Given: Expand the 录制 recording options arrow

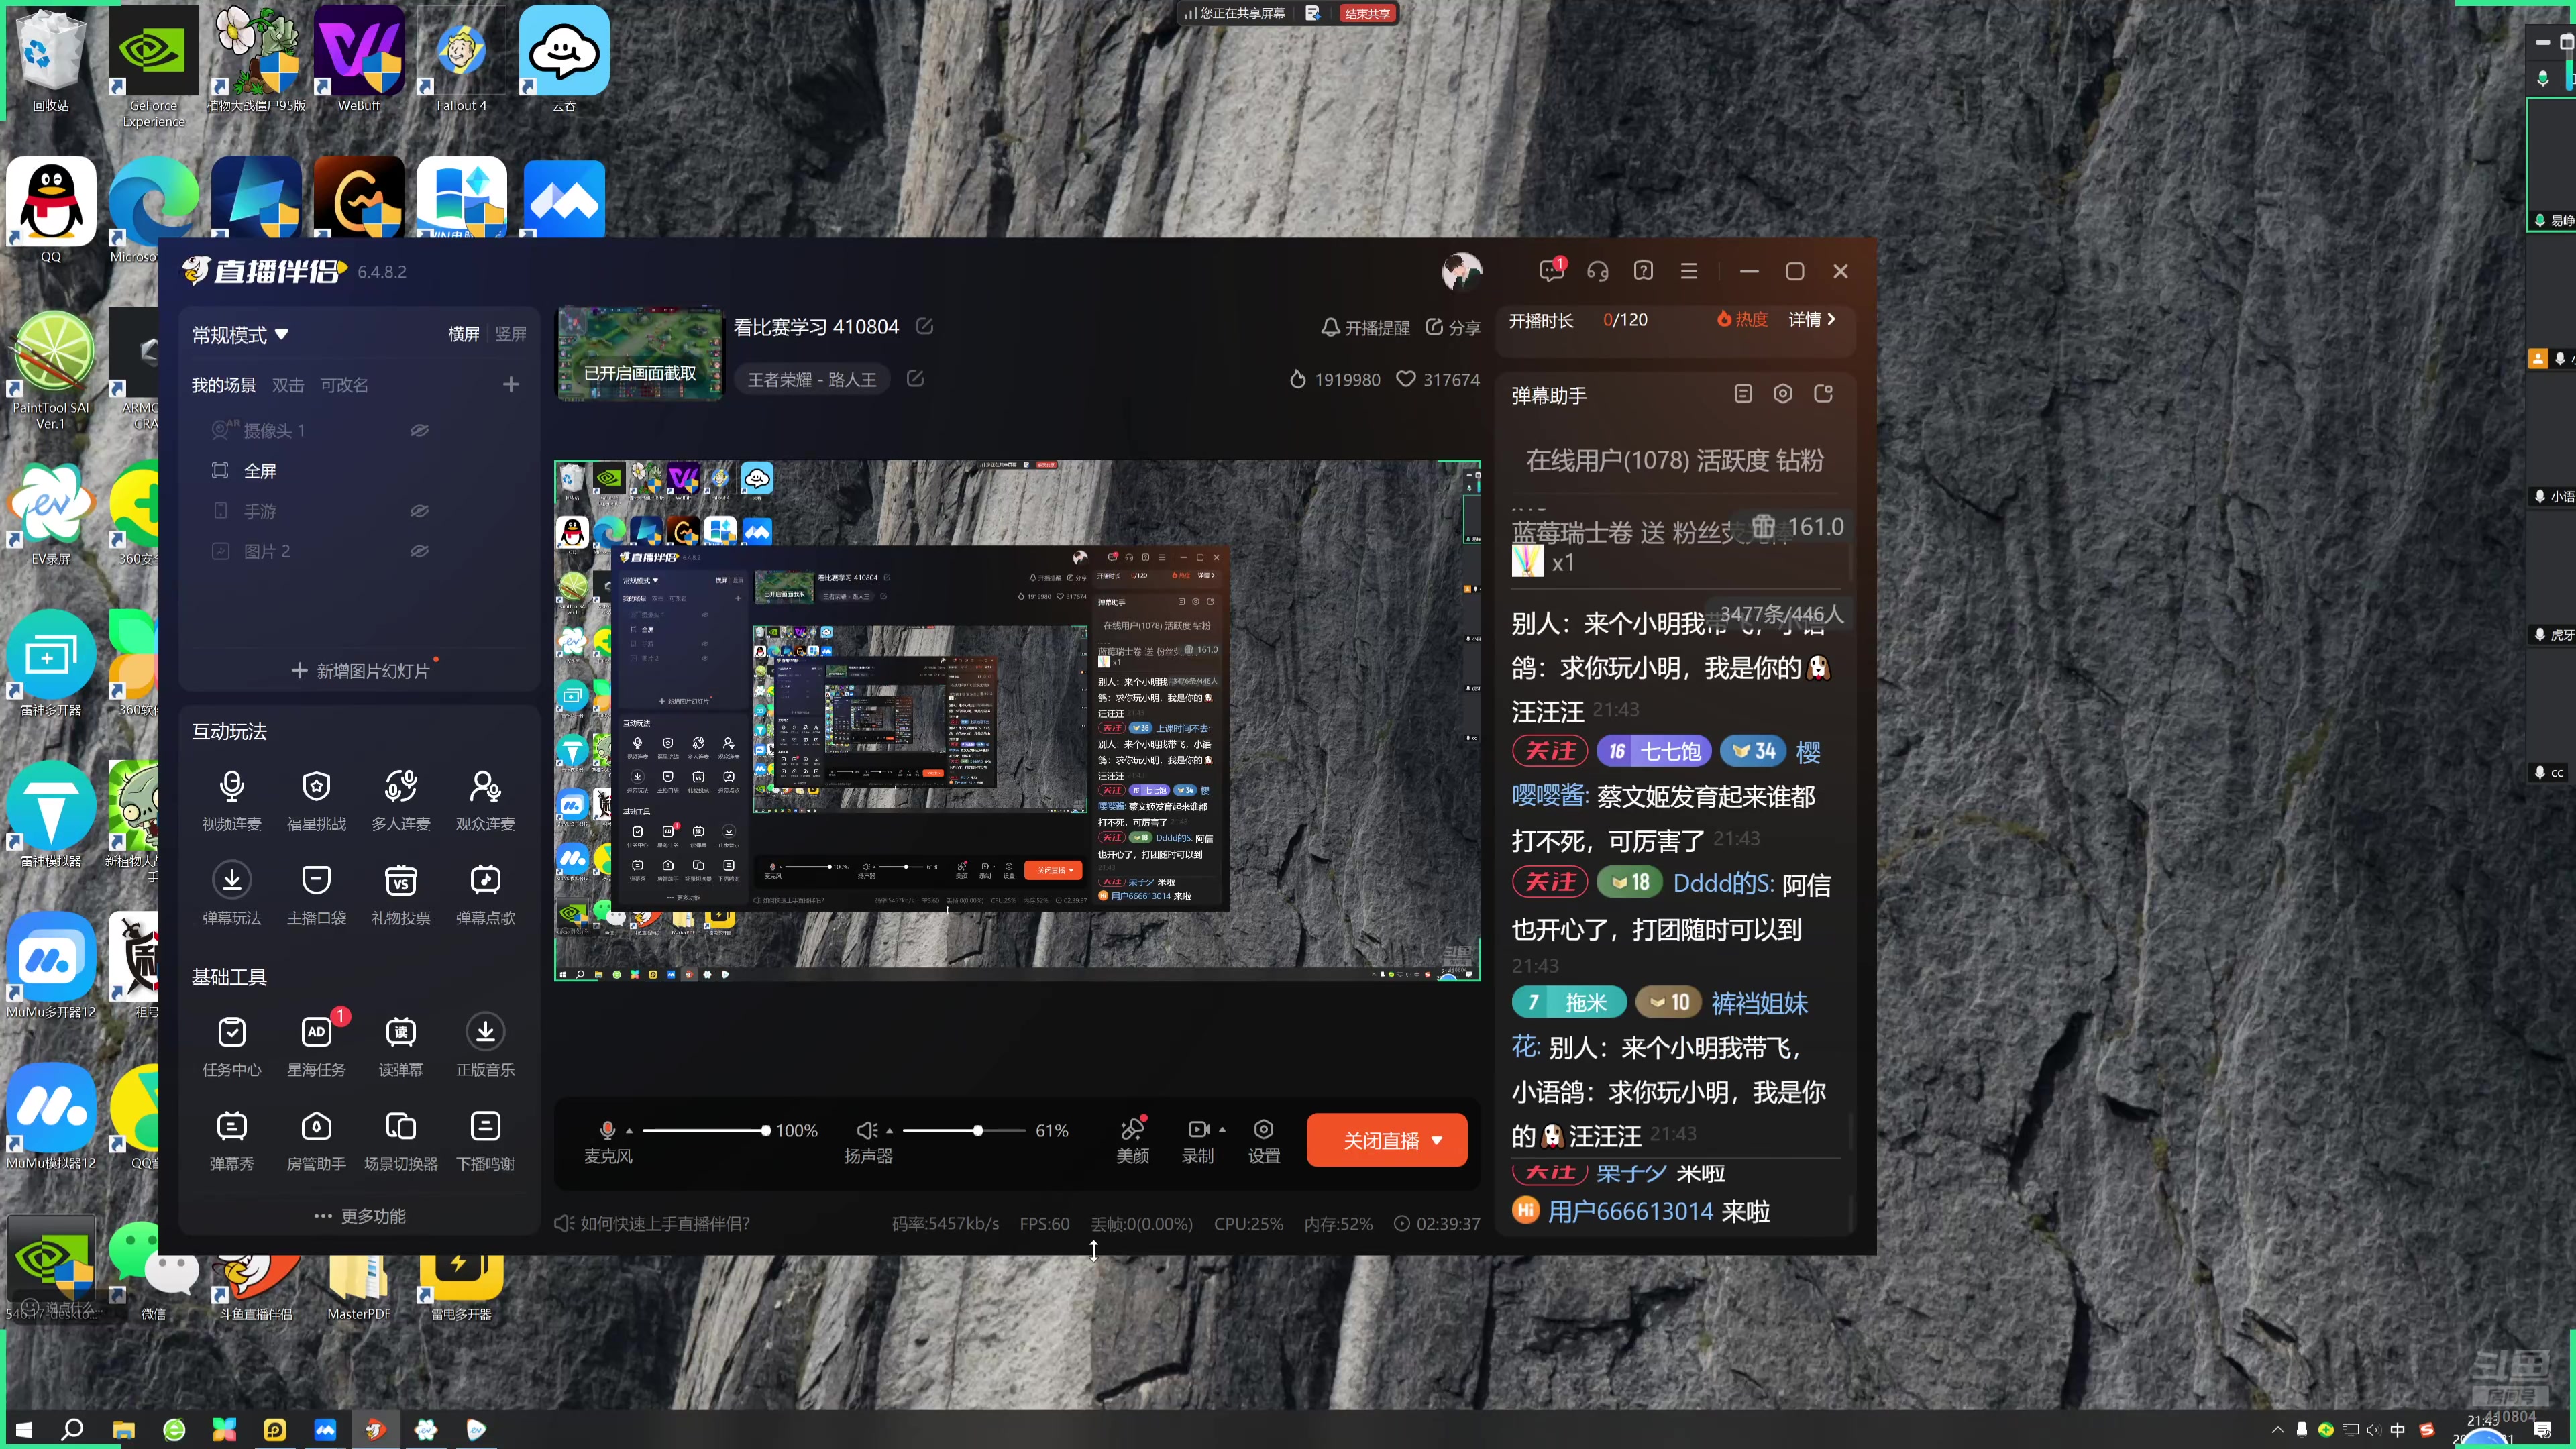Looking at the screenshot, I should click(1222, 1130).
